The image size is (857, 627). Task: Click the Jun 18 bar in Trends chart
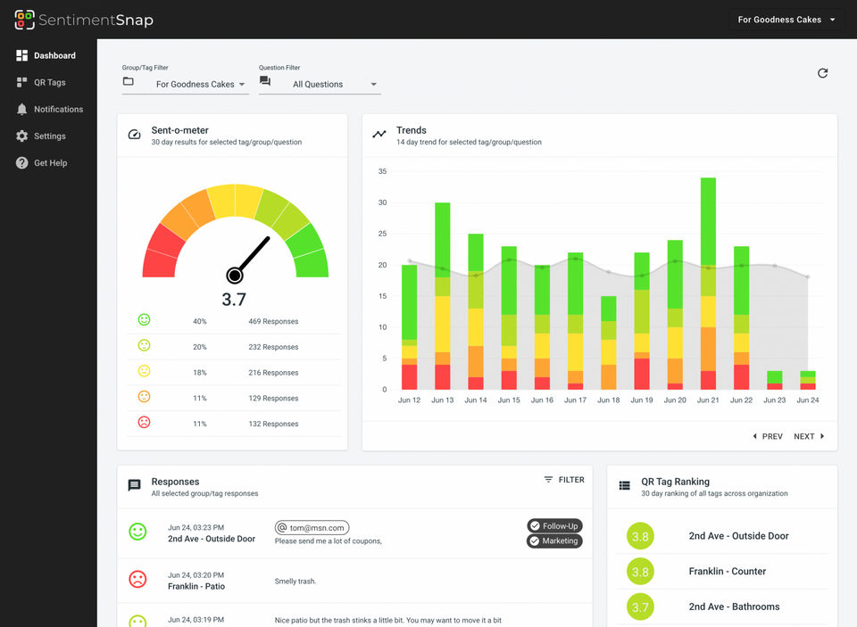(x=608, y=343)
